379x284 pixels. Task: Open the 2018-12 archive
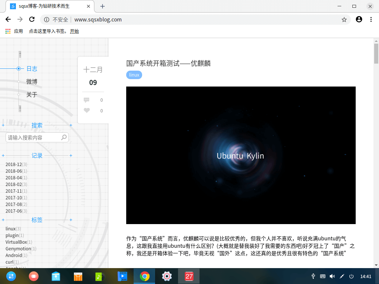click(16, 165)
